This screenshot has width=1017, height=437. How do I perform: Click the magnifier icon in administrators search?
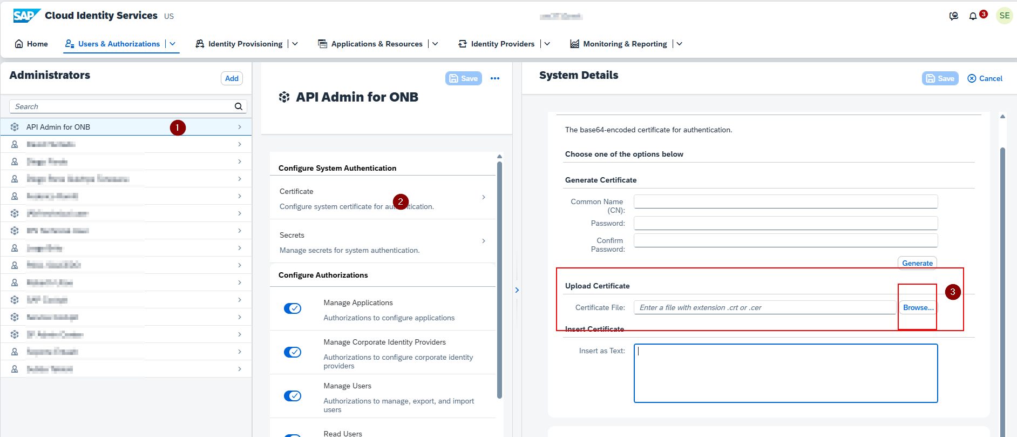coord(239,106)
